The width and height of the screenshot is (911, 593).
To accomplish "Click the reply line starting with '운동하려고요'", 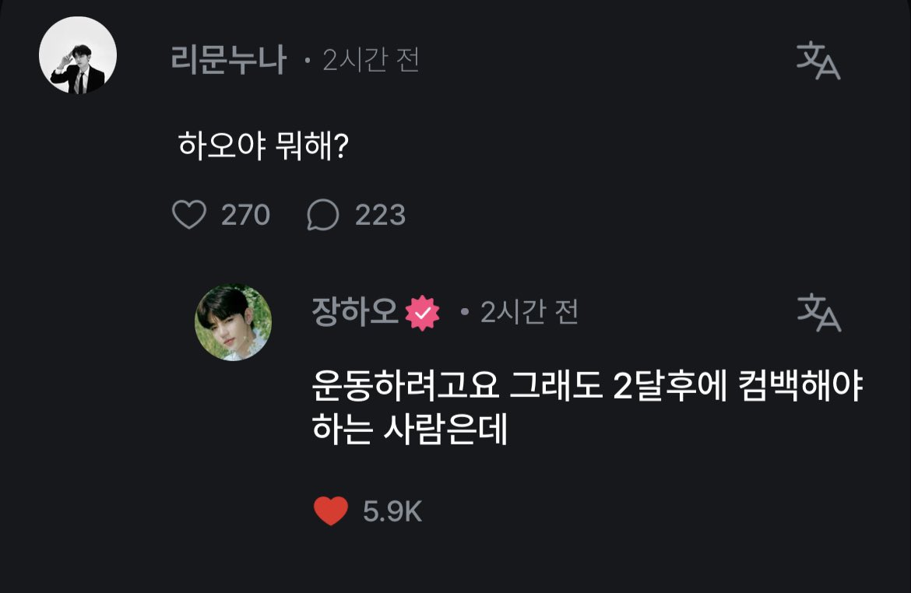I will coord(587,385).
